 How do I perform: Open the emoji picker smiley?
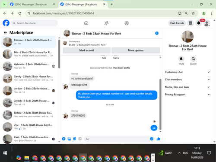coord(152,139)
